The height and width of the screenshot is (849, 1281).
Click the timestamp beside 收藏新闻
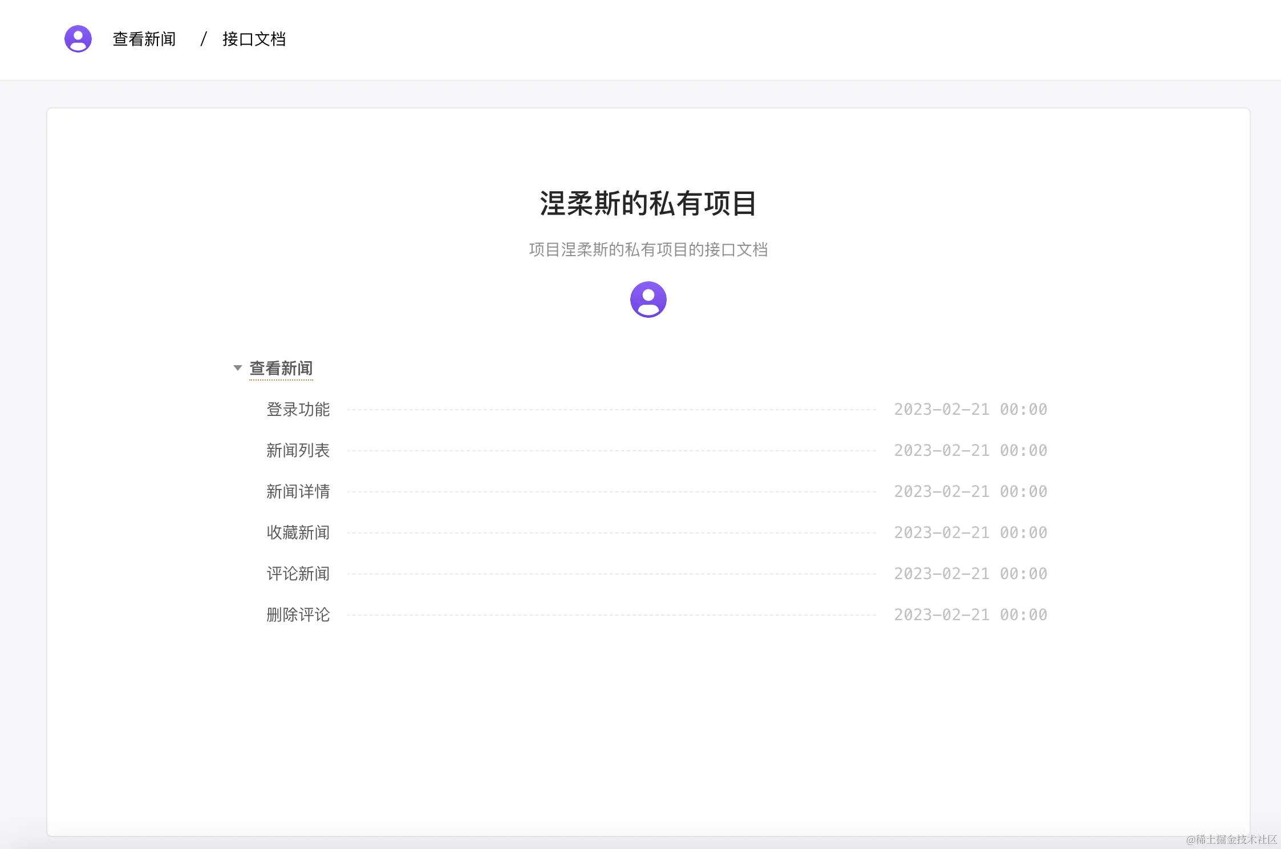(x=970, y=532)
